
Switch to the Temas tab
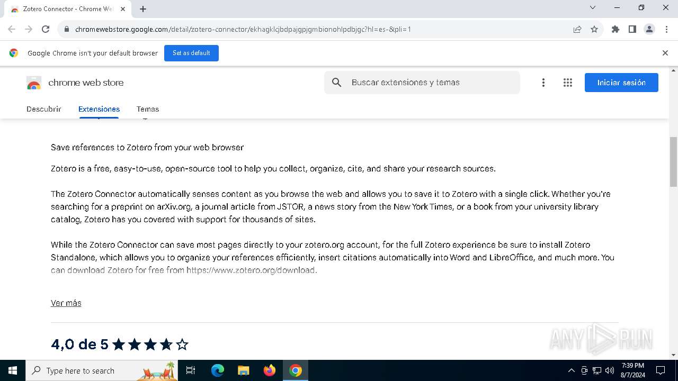pos(148,109)
